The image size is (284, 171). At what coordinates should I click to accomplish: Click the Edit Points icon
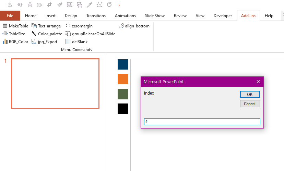(99, 5)
